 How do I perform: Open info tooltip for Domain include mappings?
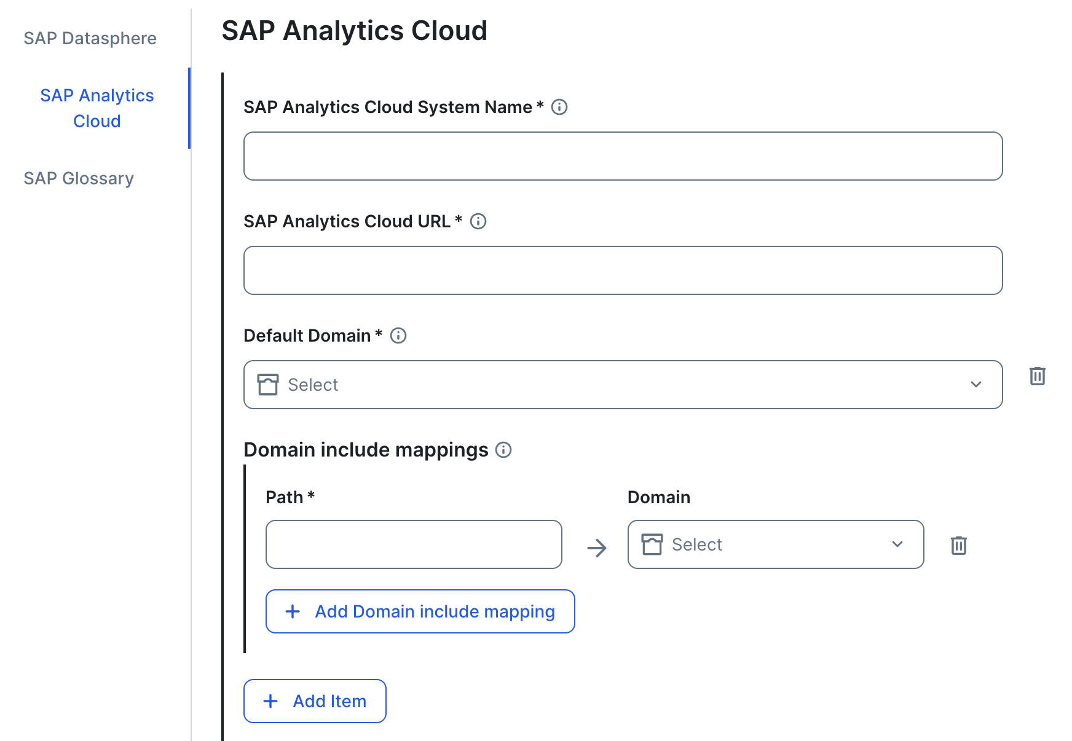coord(503,450)
